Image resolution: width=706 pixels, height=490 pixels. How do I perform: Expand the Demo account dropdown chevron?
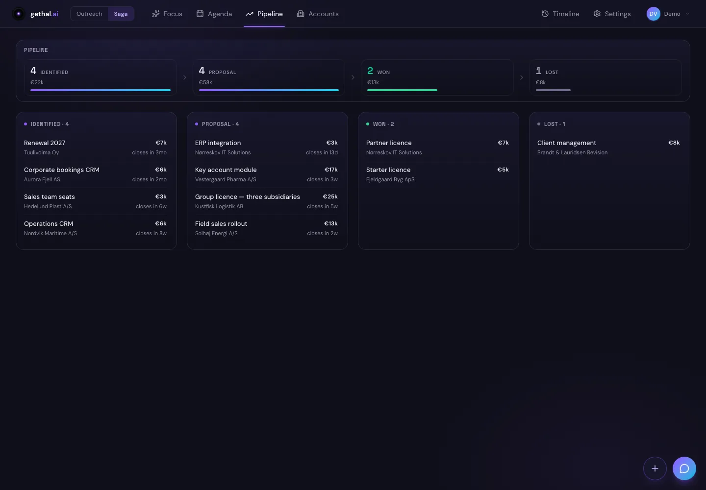click(x=687, y=14)
